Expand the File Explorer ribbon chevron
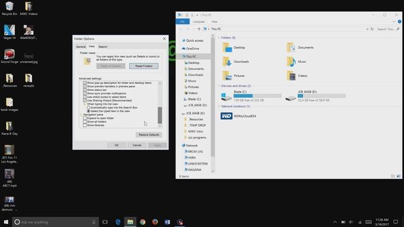Viewport: 404px width, 227px height. (x=394, y=21)
